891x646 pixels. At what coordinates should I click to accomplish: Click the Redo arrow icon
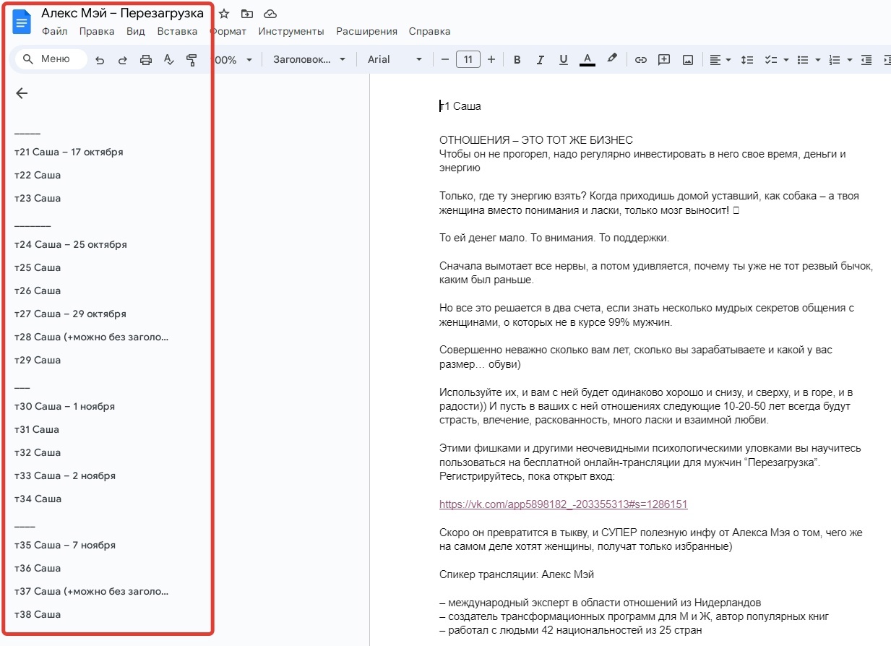[x=123, y=60]
